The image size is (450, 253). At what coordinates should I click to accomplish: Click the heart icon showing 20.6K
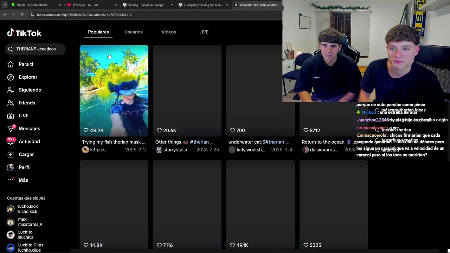pyautogui.click(x=159, y=130)
